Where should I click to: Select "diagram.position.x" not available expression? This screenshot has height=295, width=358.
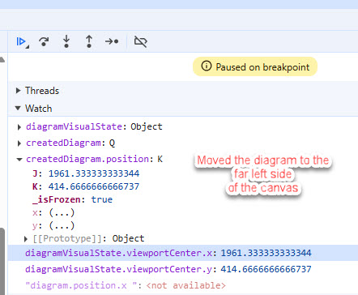coord(183,285)
